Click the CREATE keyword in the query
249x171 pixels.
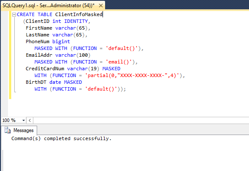(26, 14)
